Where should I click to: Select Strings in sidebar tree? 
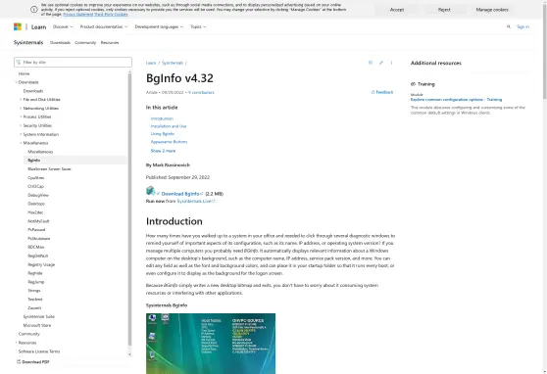coord(34,291)
